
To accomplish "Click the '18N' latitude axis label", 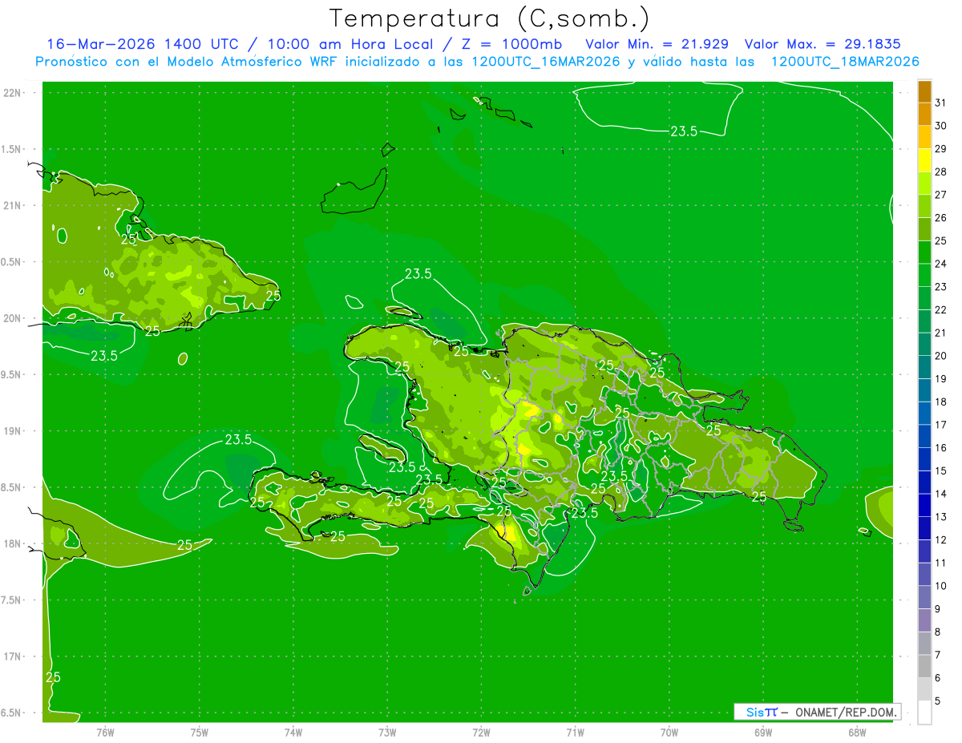I will [12, 543].
